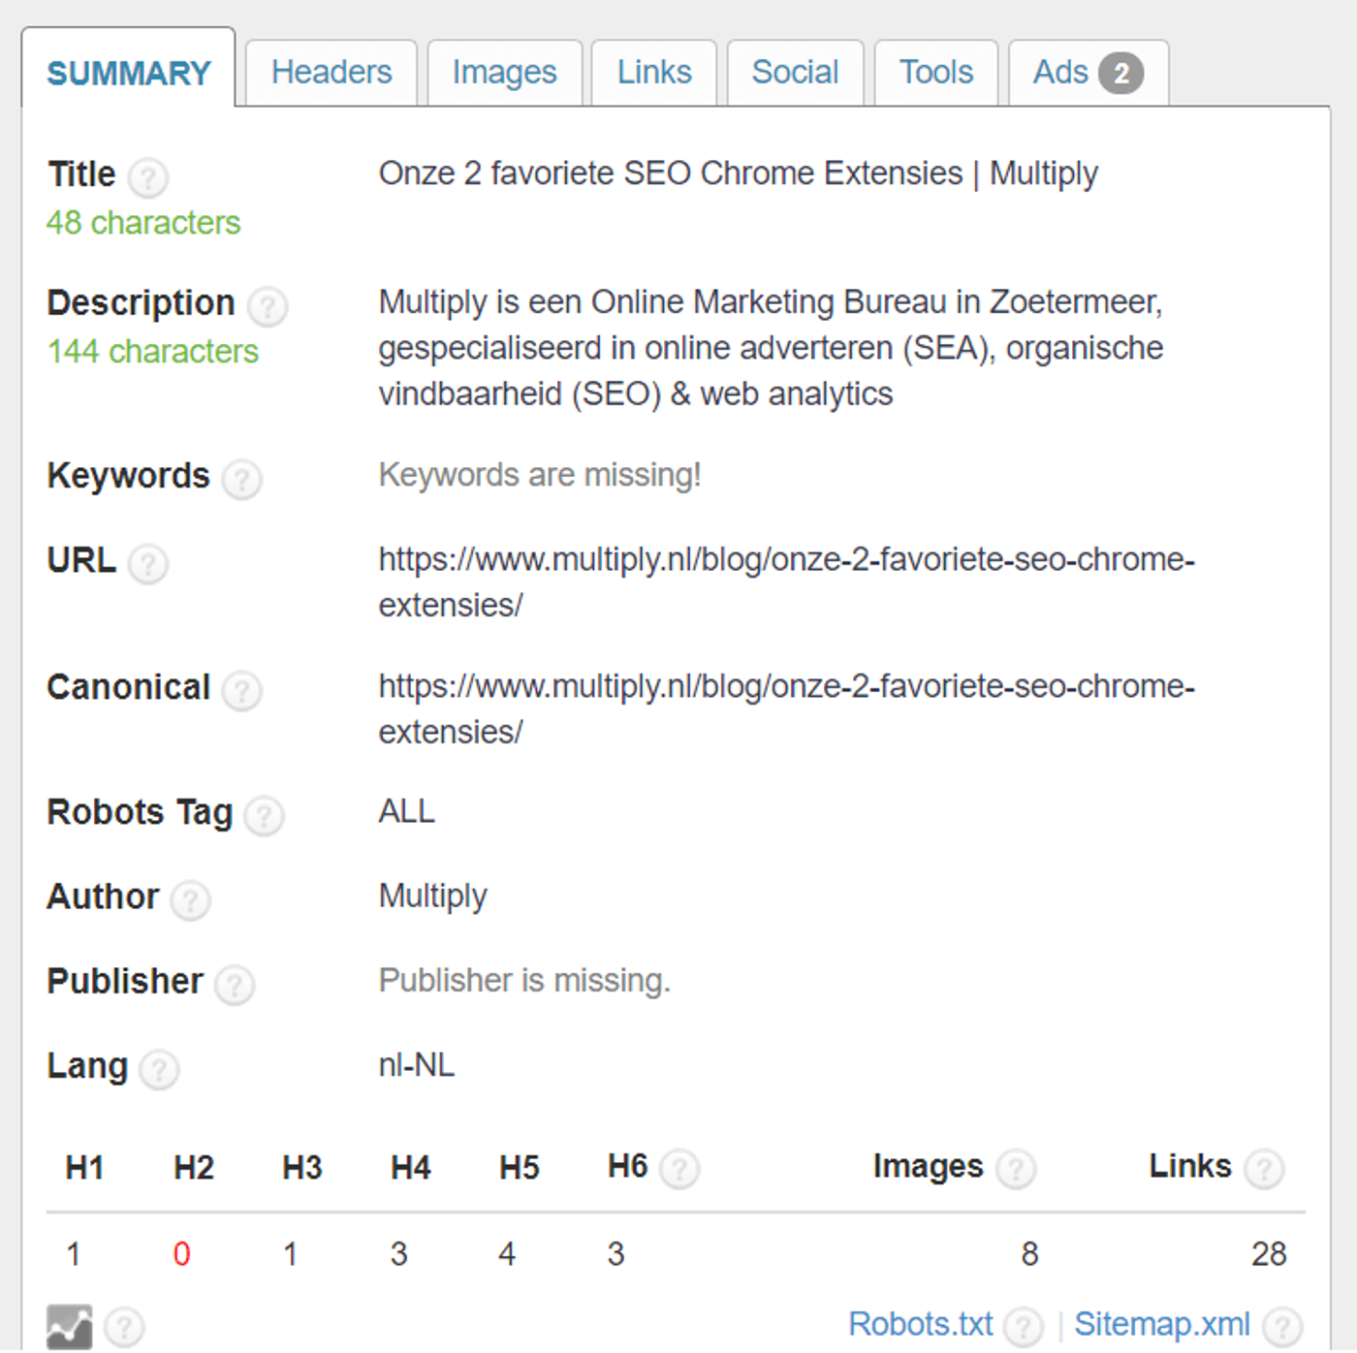
Task: Click the Images count '8'
Action: coord(1029,1254)
